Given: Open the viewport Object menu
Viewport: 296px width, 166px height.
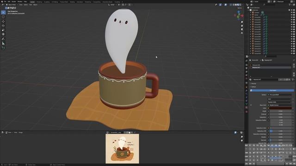Looking at the screenshot, I should coord(35,5).
